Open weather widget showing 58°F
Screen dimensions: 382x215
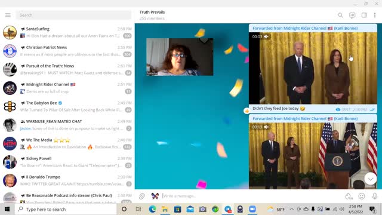276,209
